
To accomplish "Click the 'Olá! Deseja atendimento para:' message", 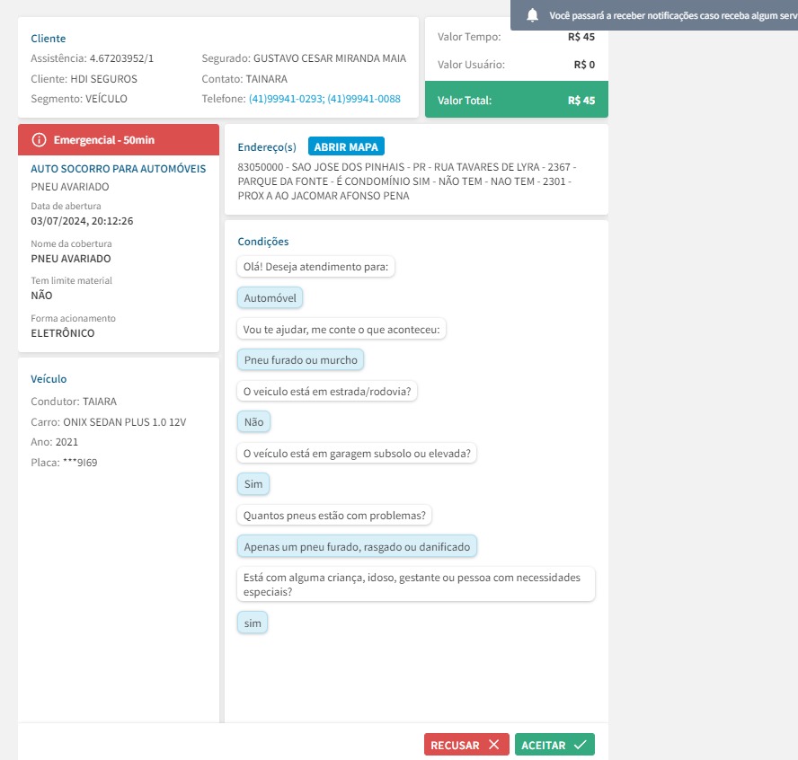I will pyautogui.click(x=318, y=267).
